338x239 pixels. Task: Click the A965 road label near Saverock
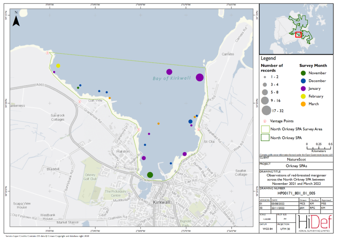pyautogui.click(x=40, y=85)
